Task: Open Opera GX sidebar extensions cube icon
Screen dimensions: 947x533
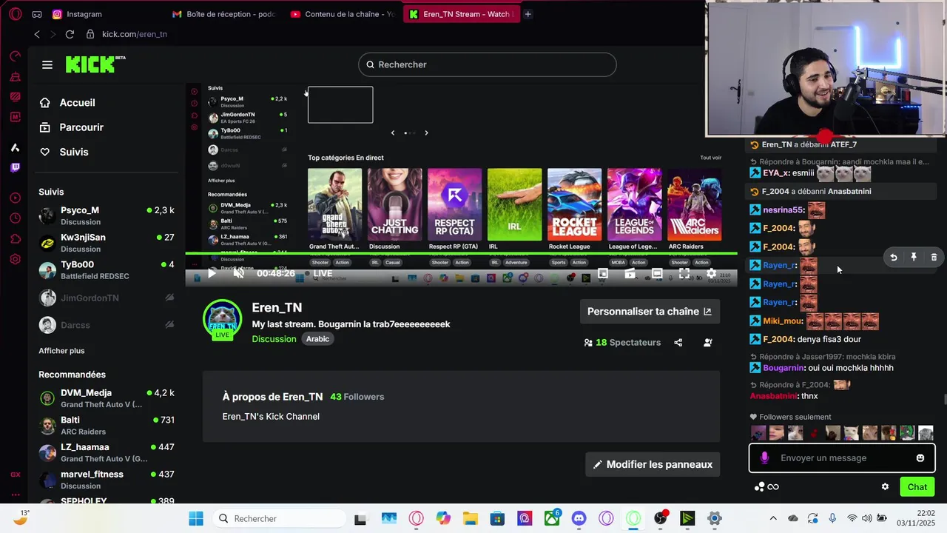Action: [15, 238]
